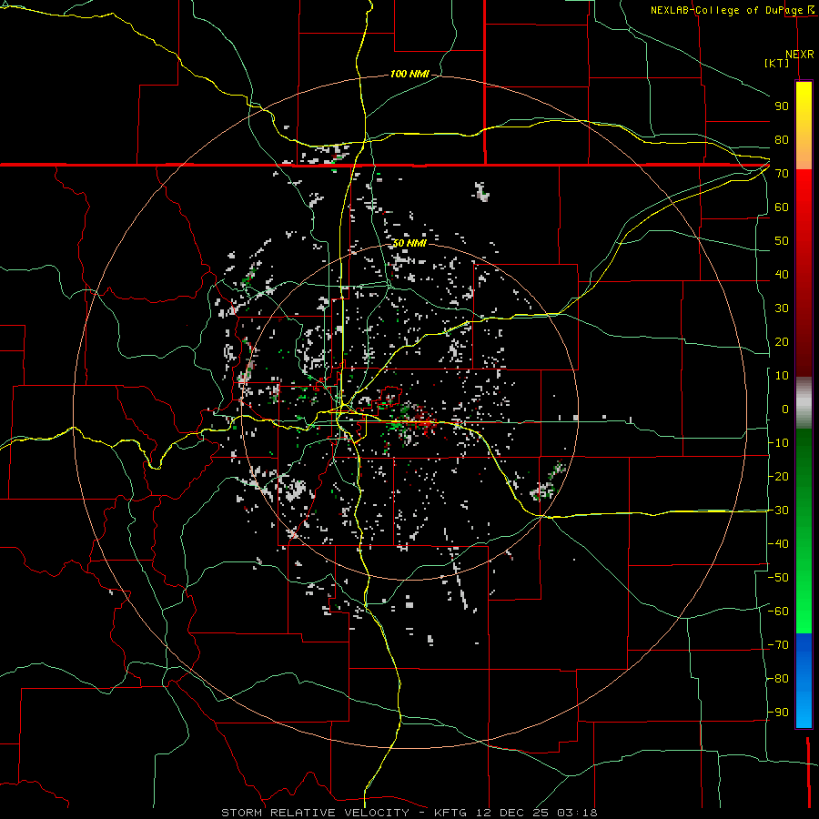819x819 pixels.
Task: Click the 50 value on velocity scale
Action: click(782, 241)
